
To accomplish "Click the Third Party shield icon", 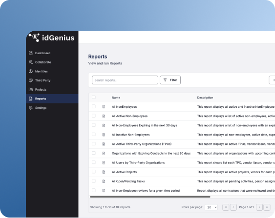I will pos(31,80).
